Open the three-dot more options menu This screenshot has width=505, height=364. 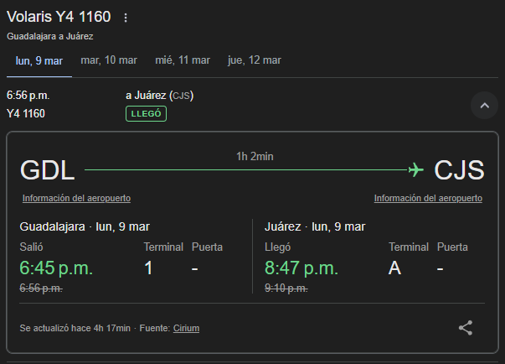tap(126, 18)
